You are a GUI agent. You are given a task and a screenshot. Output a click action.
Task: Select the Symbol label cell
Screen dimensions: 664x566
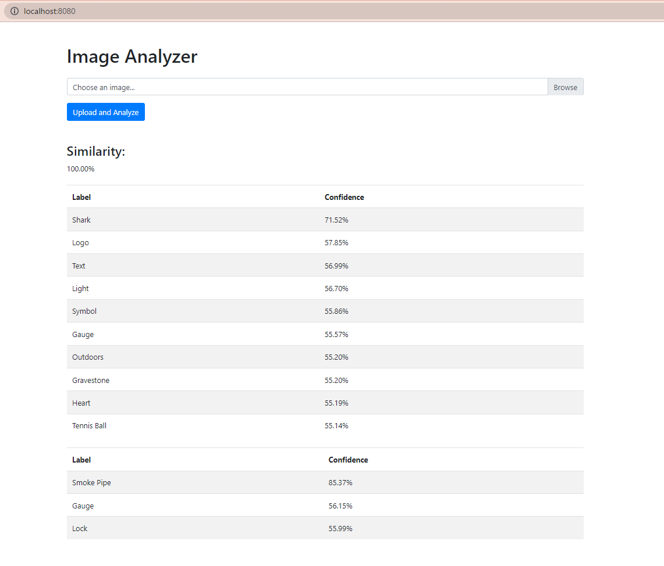[x=84, y=311]
